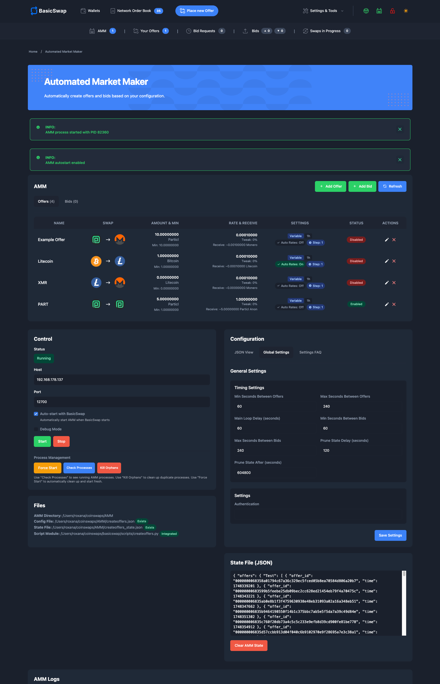
Task: Switch to the Offers (4) tab
Action: (46, 202)
